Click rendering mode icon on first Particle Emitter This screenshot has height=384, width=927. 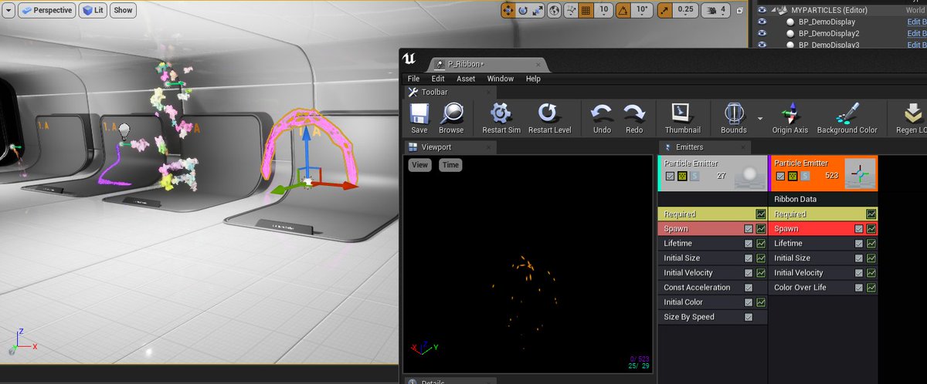pos(682,176)
